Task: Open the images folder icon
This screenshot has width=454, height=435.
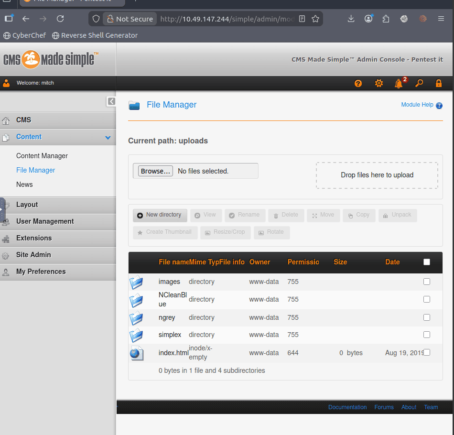Action: click(136, 282)
